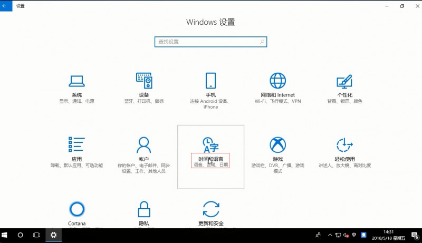Click the search magnifier in the 查找设置 box

pyautogui.click(x=262, y=42)
